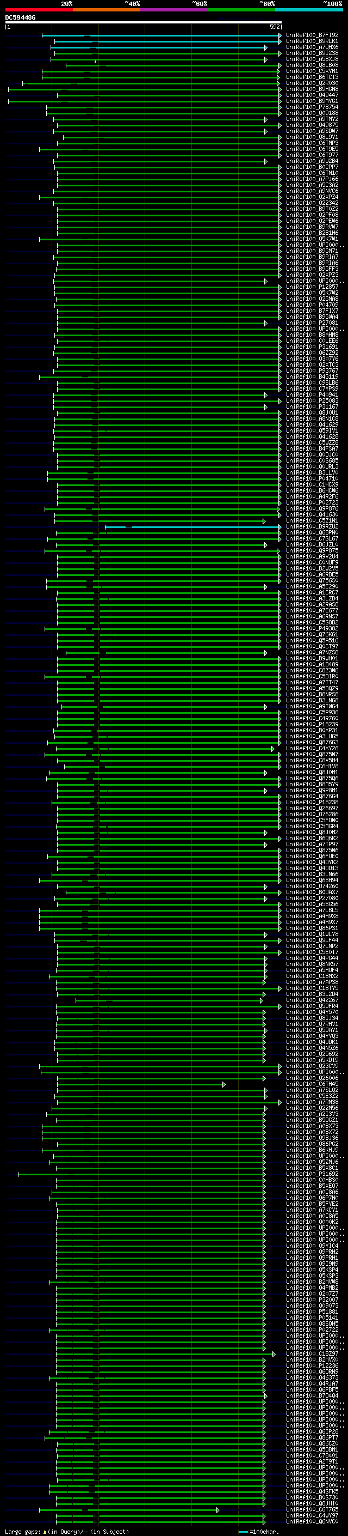Click the query end position 592
Screen dimensions: 348x1536
[x=275, y=27]
